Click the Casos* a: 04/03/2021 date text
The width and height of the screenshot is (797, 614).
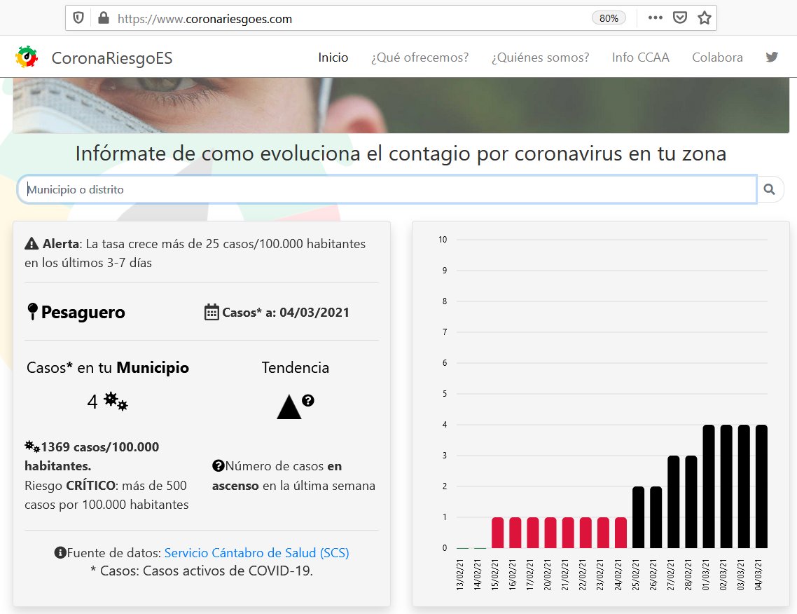[x=286, y=313]
